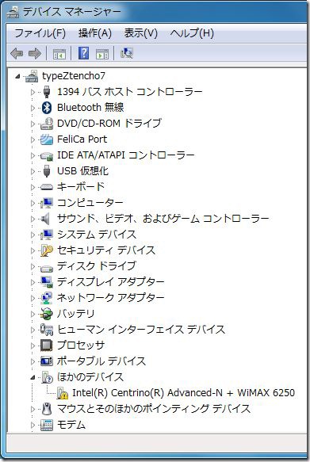Collapse the ほかのデバイス node
310x462 pixels.
[33, 377]
